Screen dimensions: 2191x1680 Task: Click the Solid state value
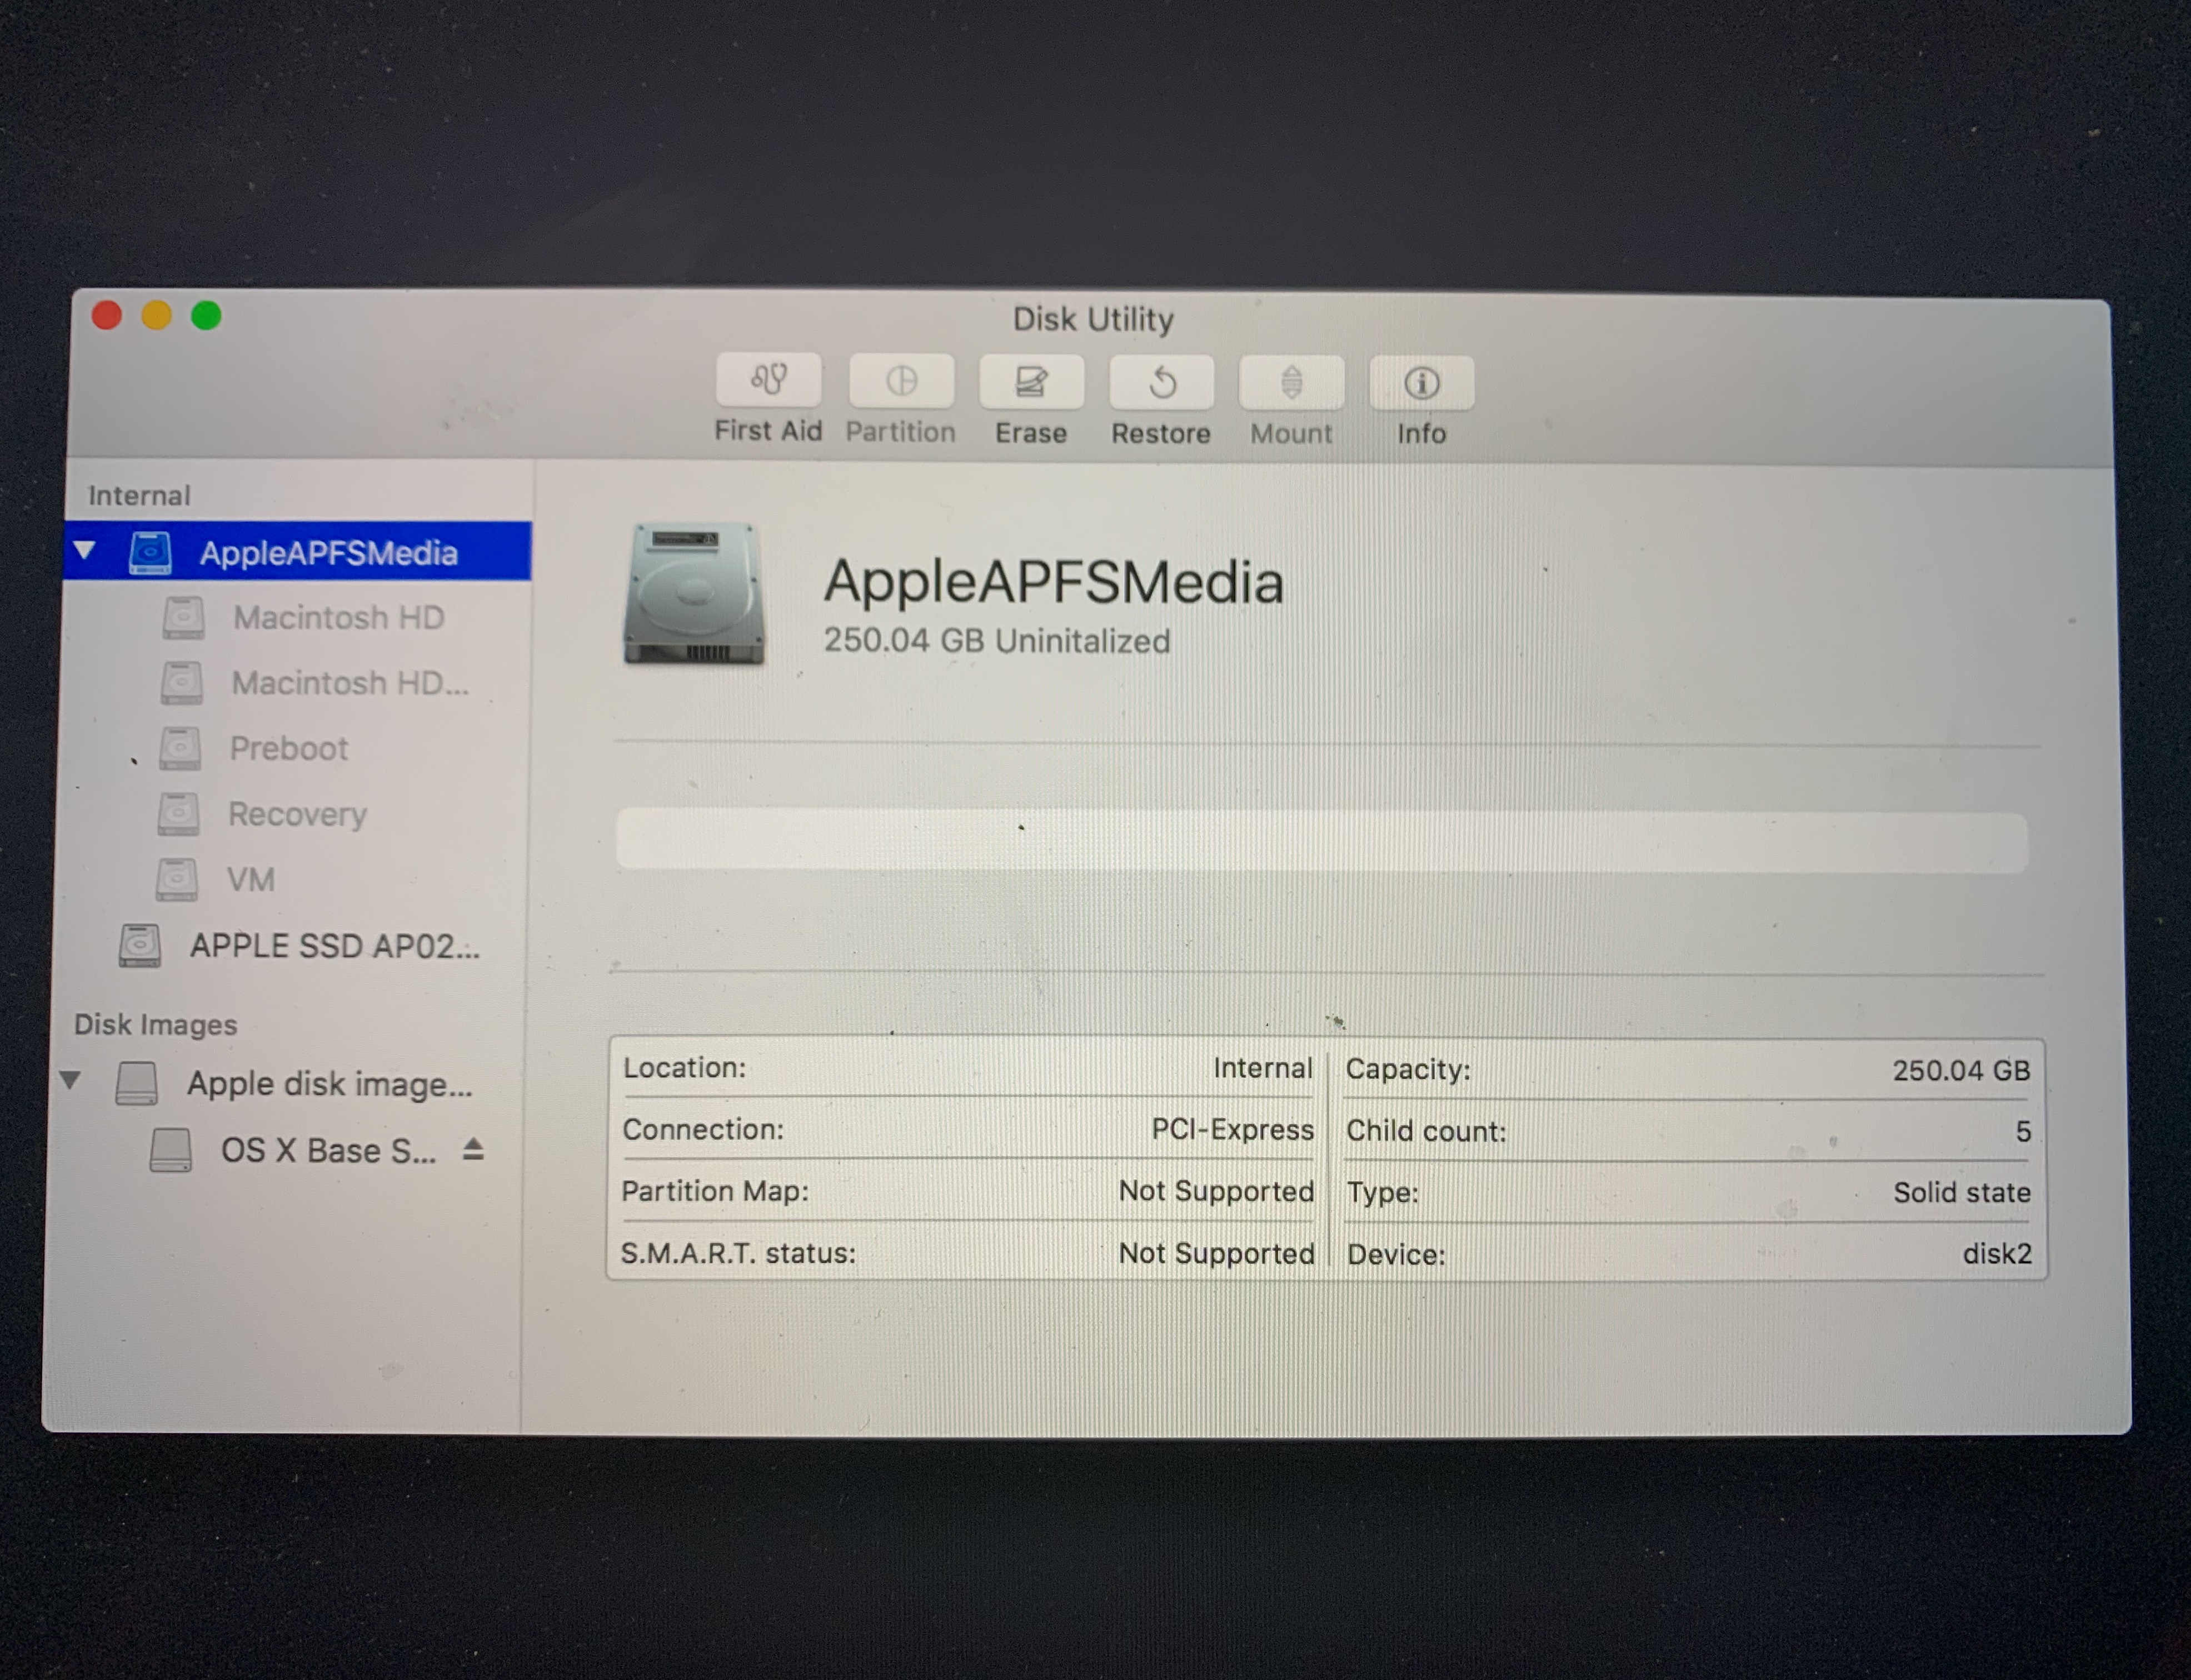coord(1963,1193)
